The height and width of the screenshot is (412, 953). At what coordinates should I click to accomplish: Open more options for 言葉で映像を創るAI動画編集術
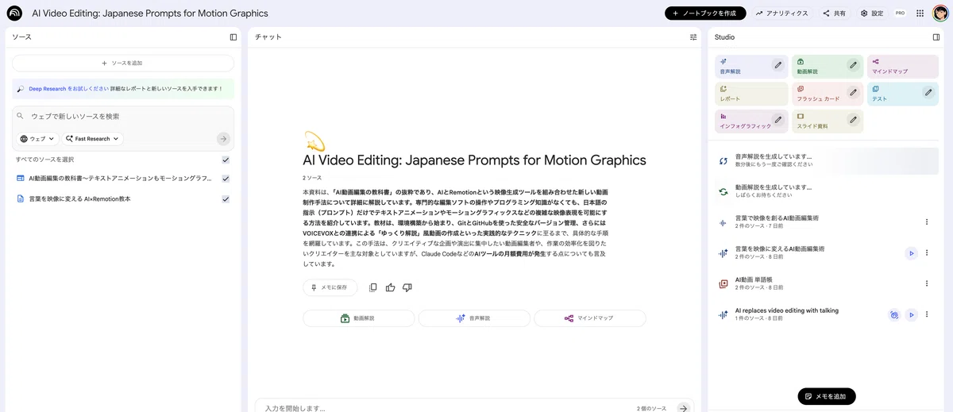coord(927,222)
